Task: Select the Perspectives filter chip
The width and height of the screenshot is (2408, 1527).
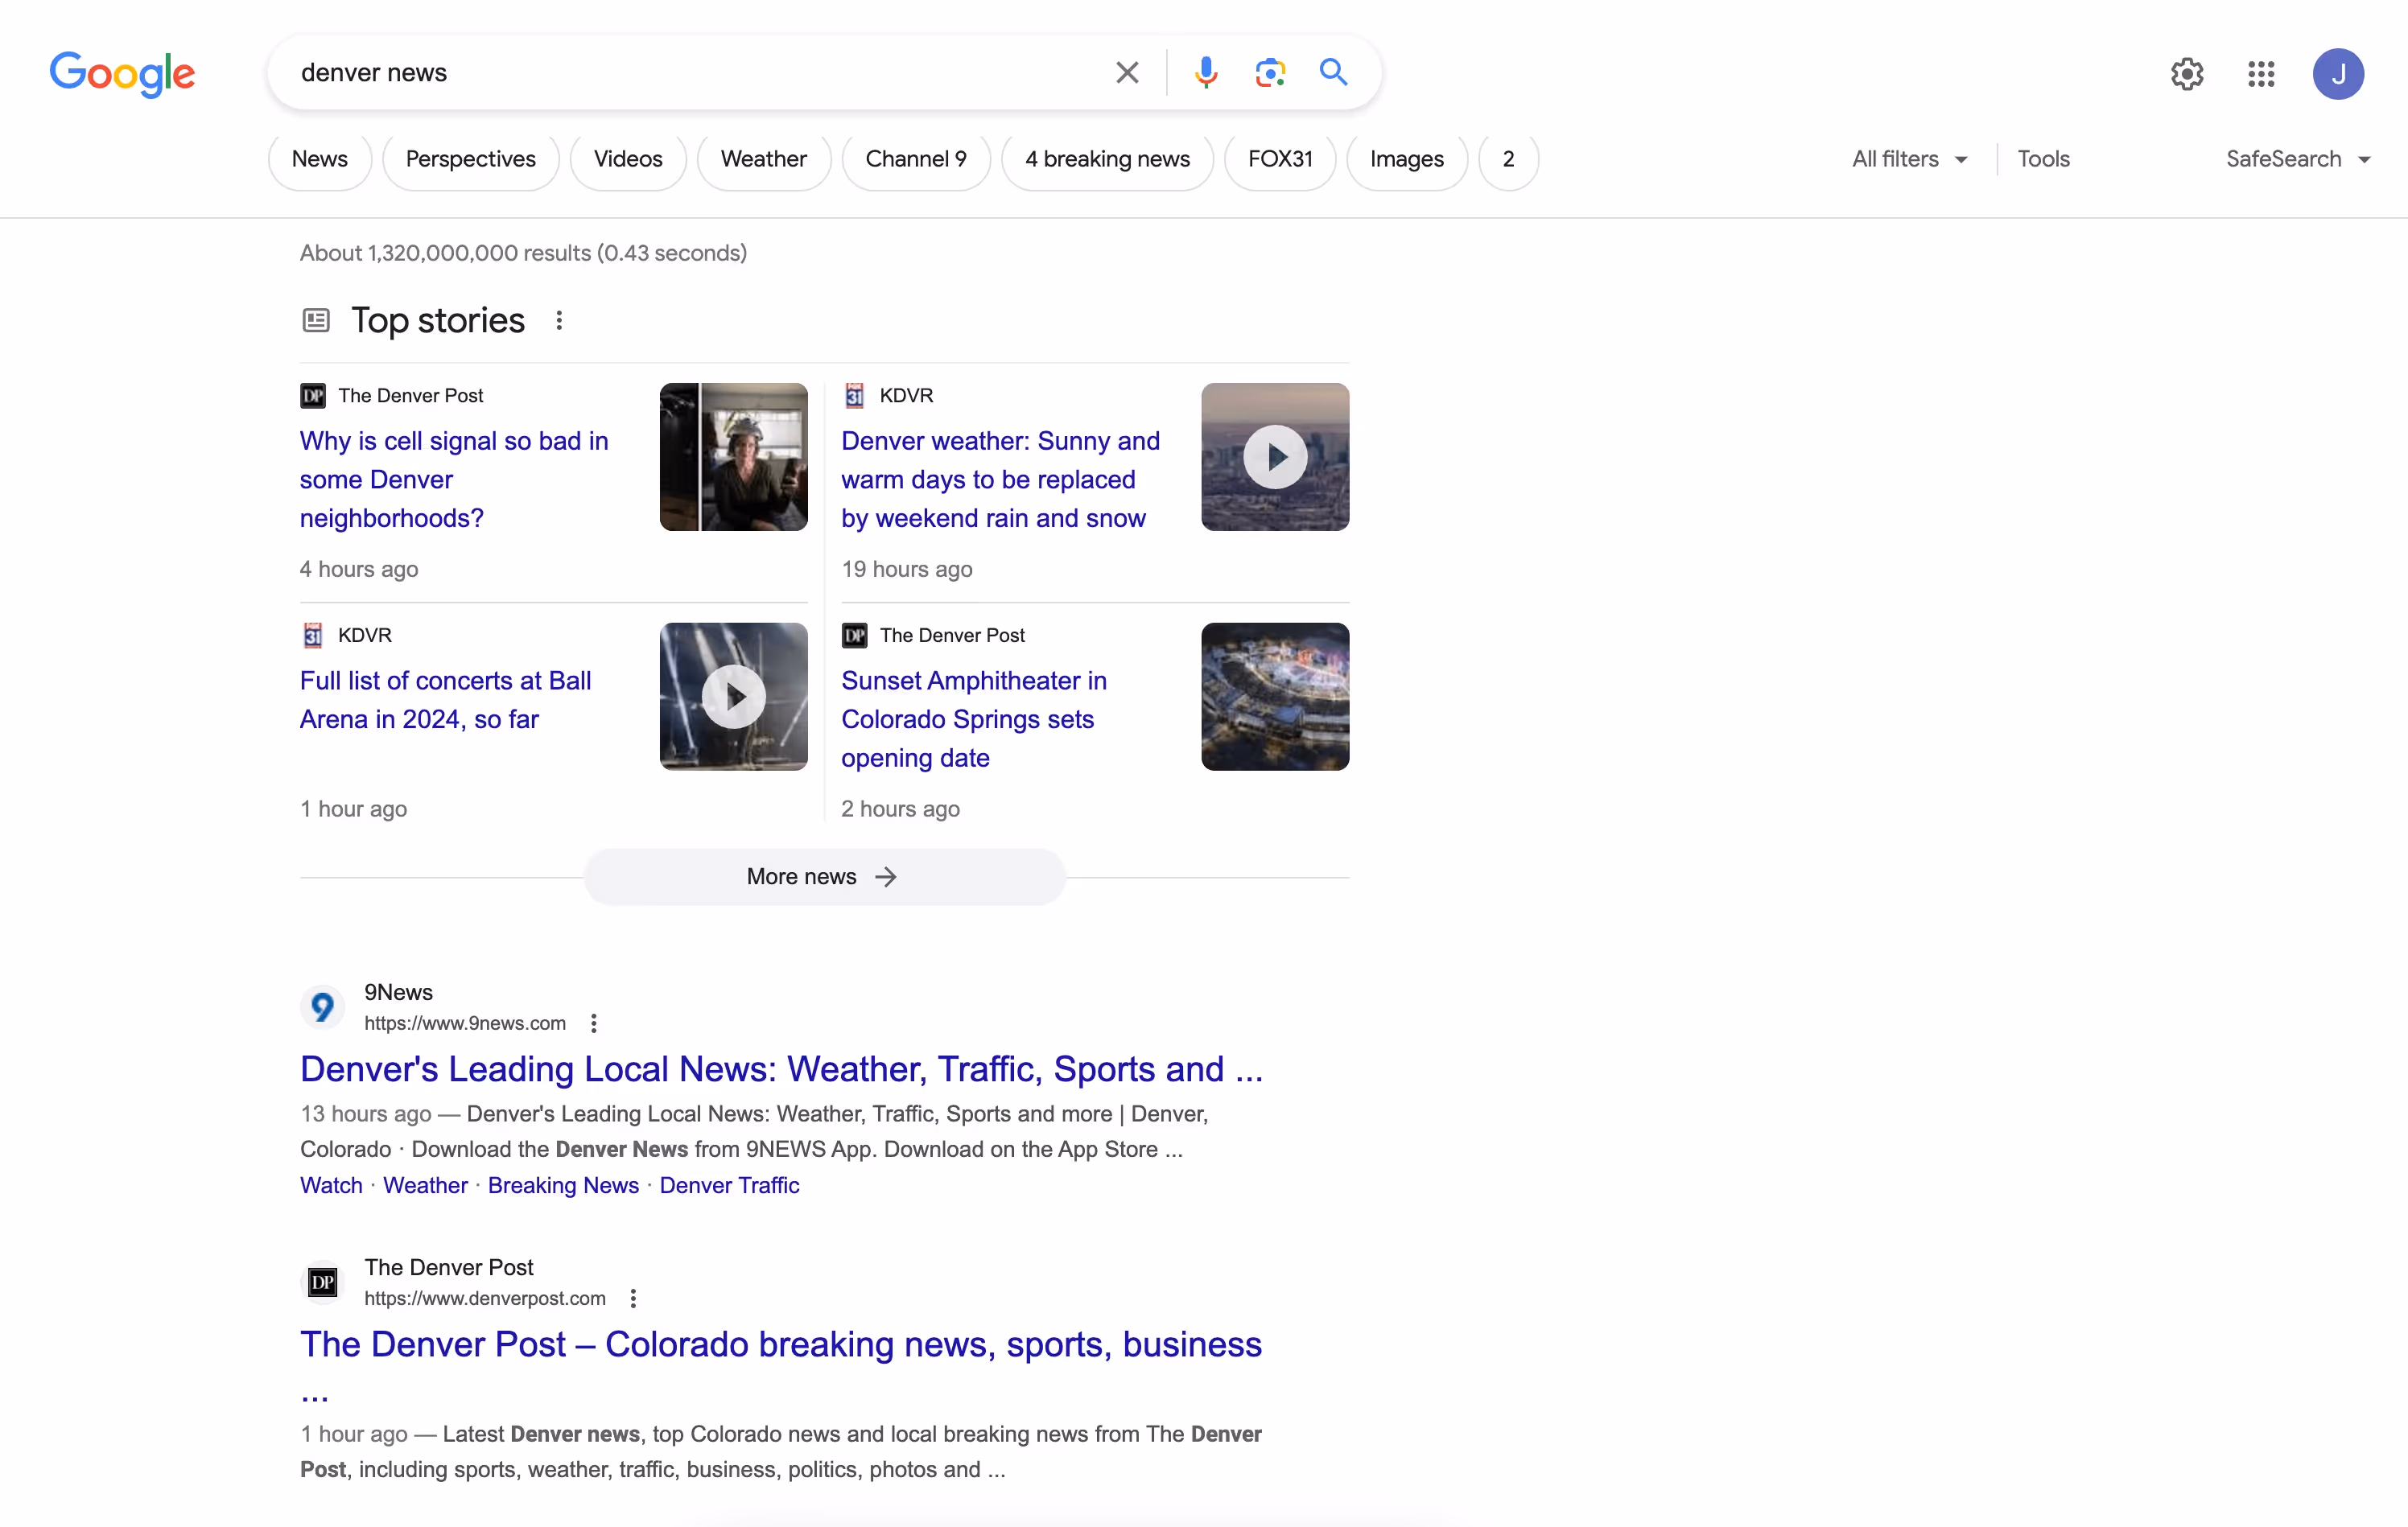Action: (x=470, y=159)
